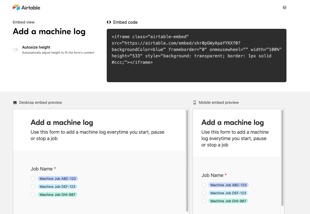This screenshot has width=310, height=214.
Task: Open the help question mark icon
Action: click(285, 7)
